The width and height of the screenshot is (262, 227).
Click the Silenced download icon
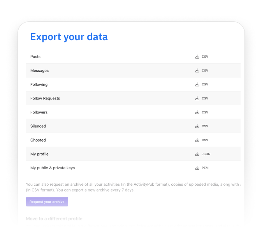tap(197, 126)
